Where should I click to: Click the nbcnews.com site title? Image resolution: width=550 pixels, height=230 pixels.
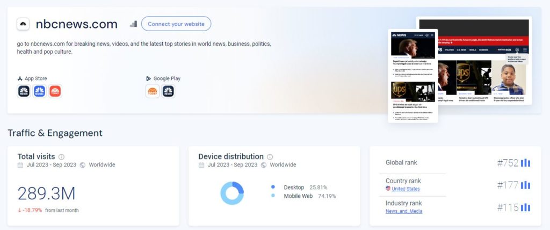point(77,24)
